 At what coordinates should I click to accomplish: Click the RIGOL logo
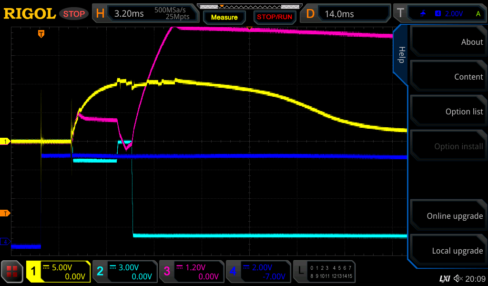(30, 14)
